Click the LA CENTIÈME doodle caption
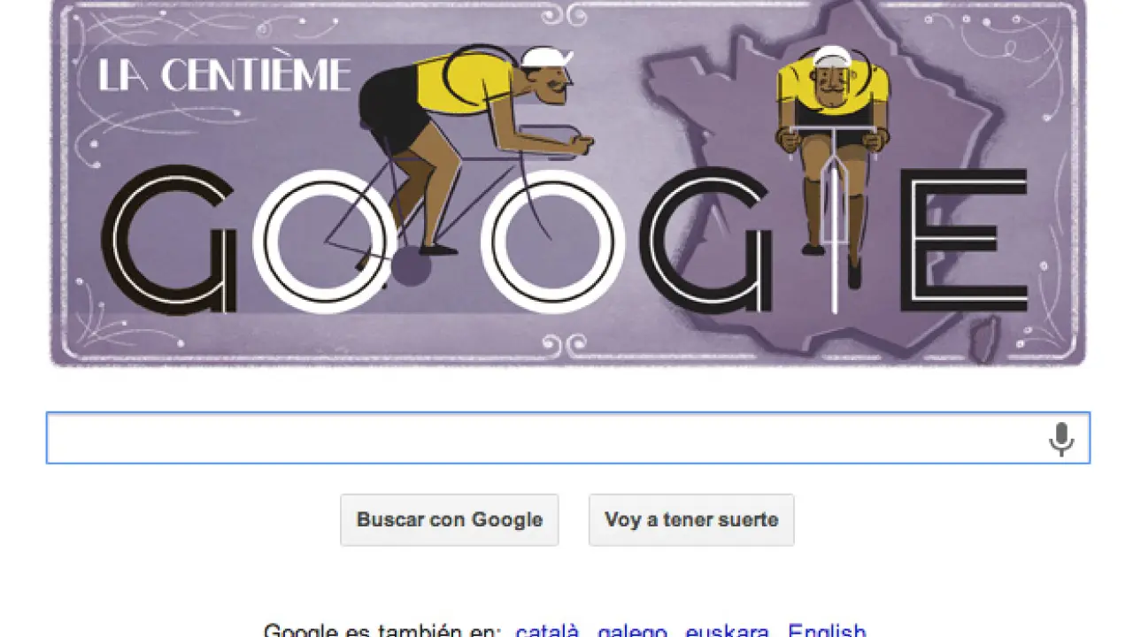Screen dimensions: 1133x637 coord(224,76)
